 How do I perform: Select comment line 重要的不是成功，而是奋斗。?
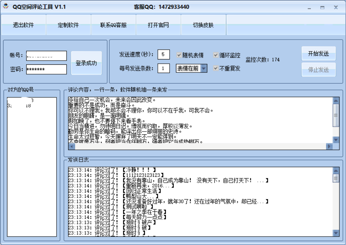coord(101,105)
